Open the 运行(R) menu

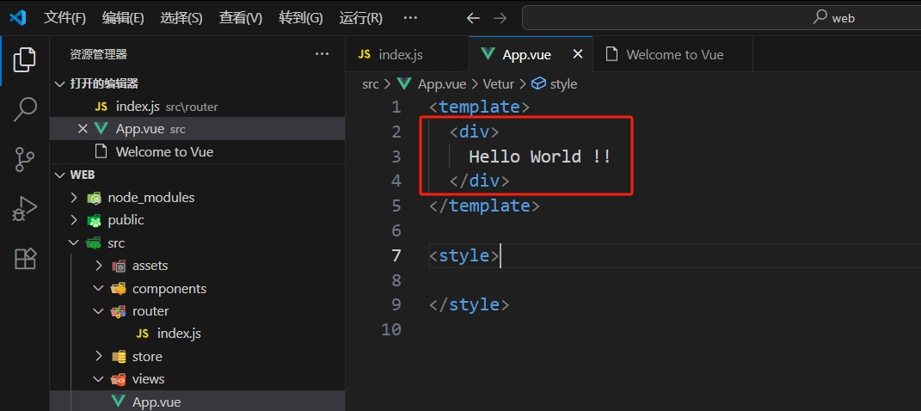coord(360,18)
